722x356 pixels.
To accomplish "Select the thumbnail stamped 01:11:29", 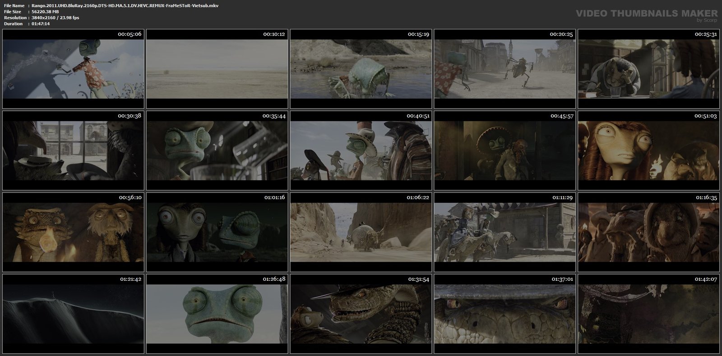I will (505, 232).
